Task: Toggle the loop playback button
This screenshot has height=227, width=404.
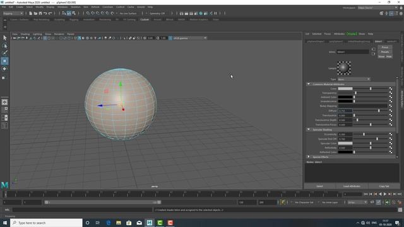Action: tap(372, 202)
